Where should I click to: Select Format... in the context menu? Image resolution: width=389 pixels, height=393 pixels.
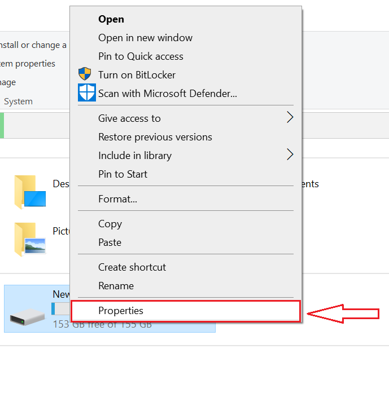(186, 199)
